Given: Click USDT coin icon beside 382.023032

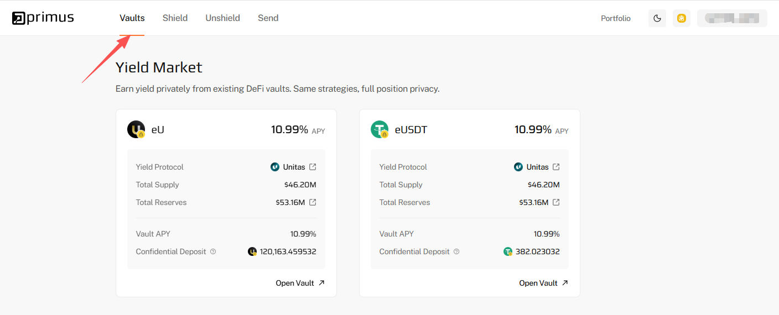Looking at the screenshot, I should tap(508, 251).
